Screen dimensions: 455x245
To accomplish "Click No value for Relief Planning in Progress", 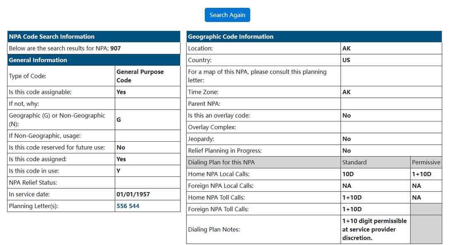I will pos(347,150).
